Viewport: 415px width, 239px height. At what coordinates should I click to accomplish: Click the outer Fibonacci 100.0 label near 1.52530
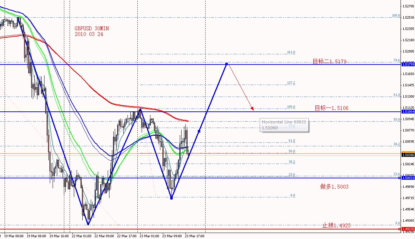396,15
